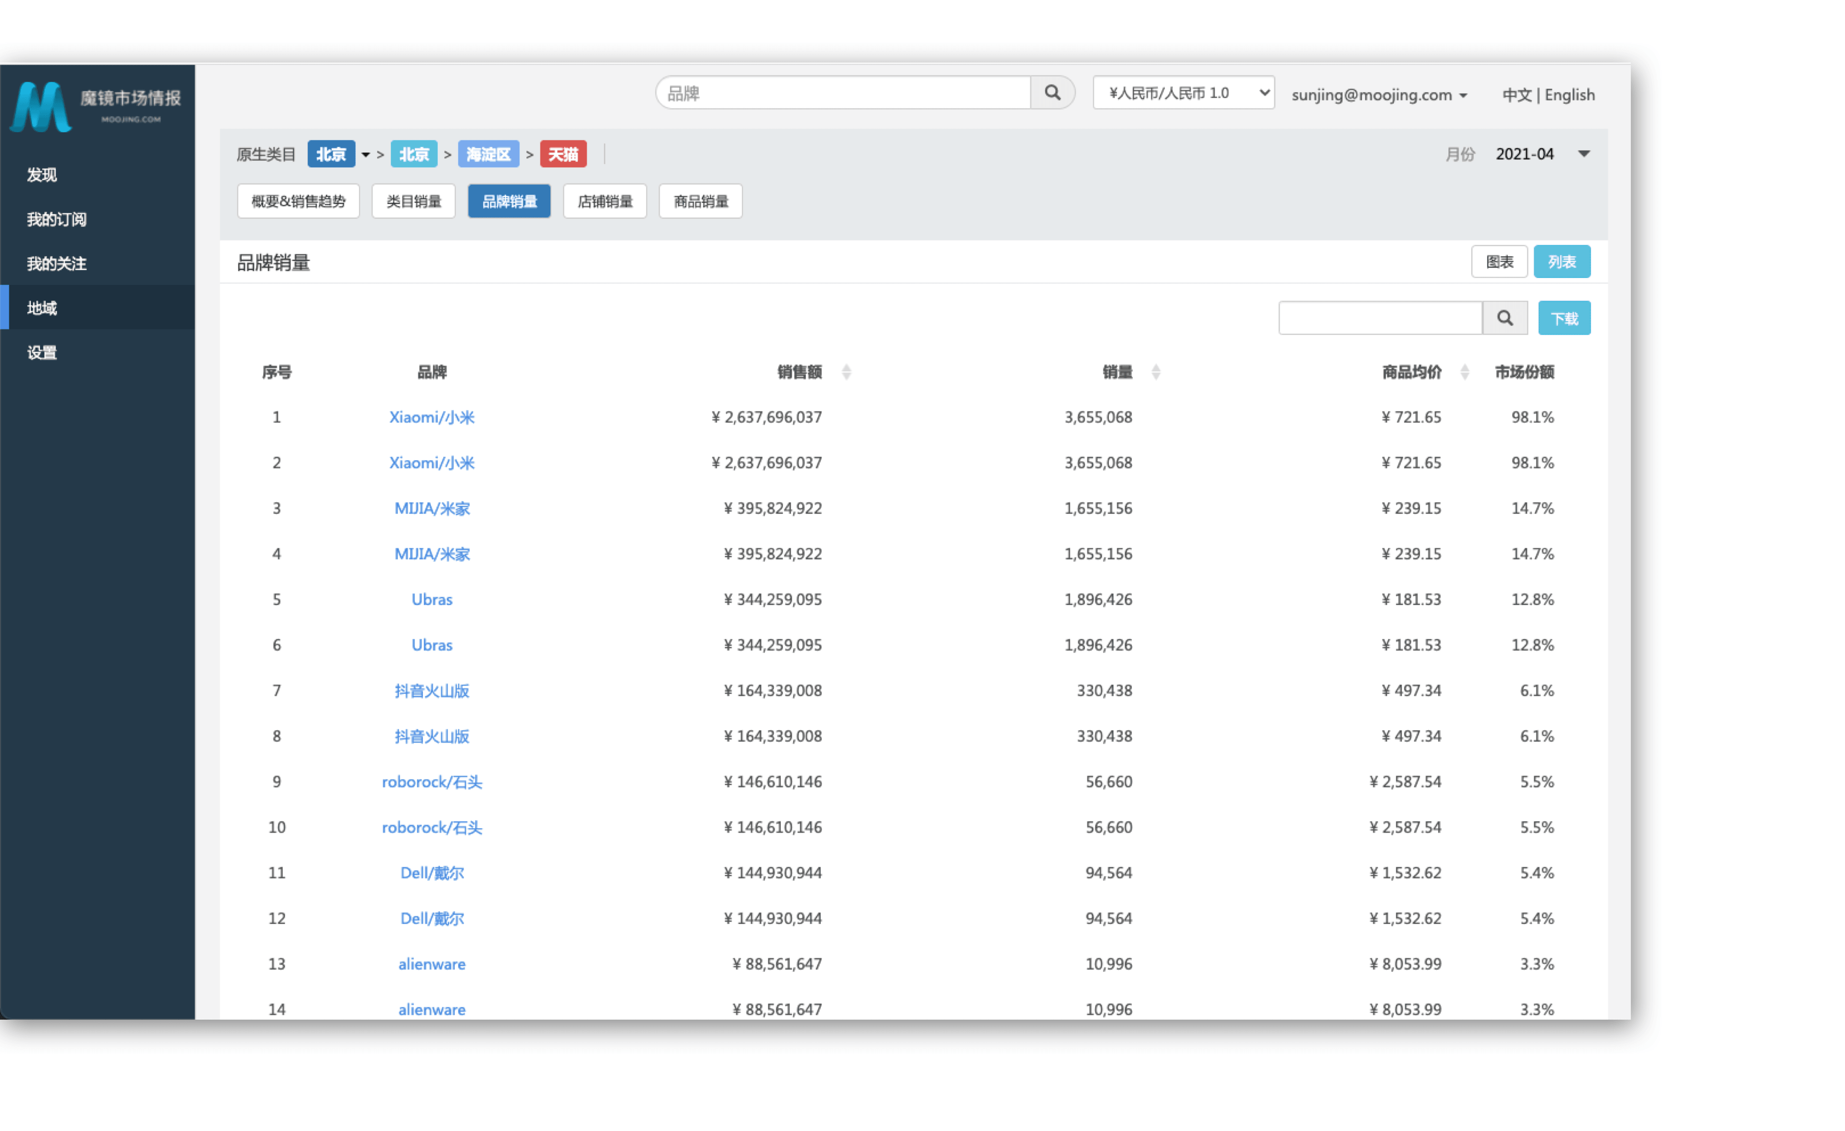
Task: Switch to 图表 chart view
Action: (x=1499, y=262)
